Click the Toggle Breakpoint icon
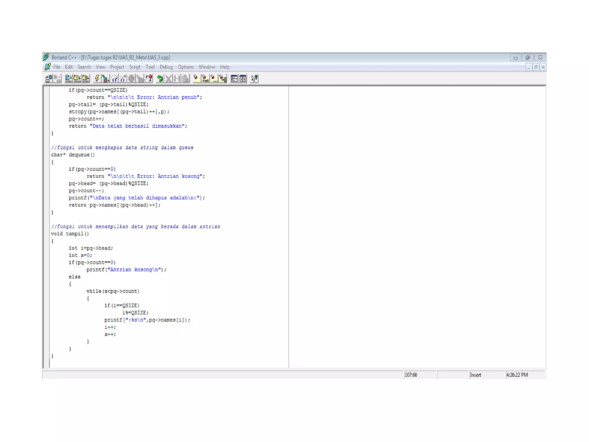 (149, 79)
